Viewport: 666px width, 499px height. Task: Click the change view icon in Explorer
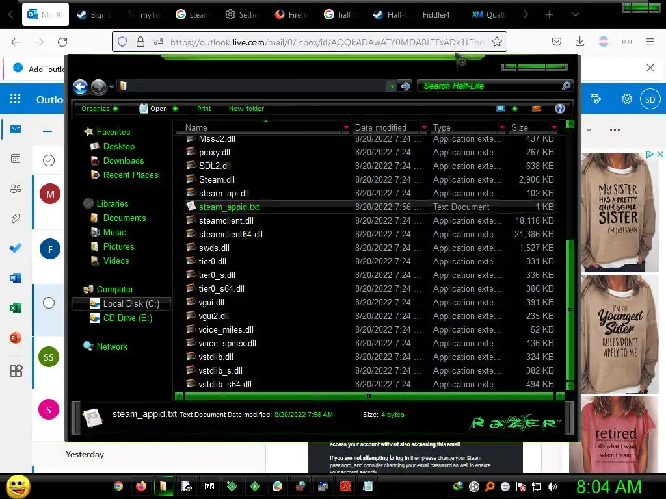tap(501, 109)
